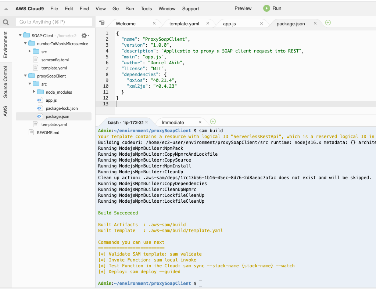Collapse the proxySoapClient folder
The height and width of the screenshot is (289, 376).
pyautogui.click(x=25, y=76)
